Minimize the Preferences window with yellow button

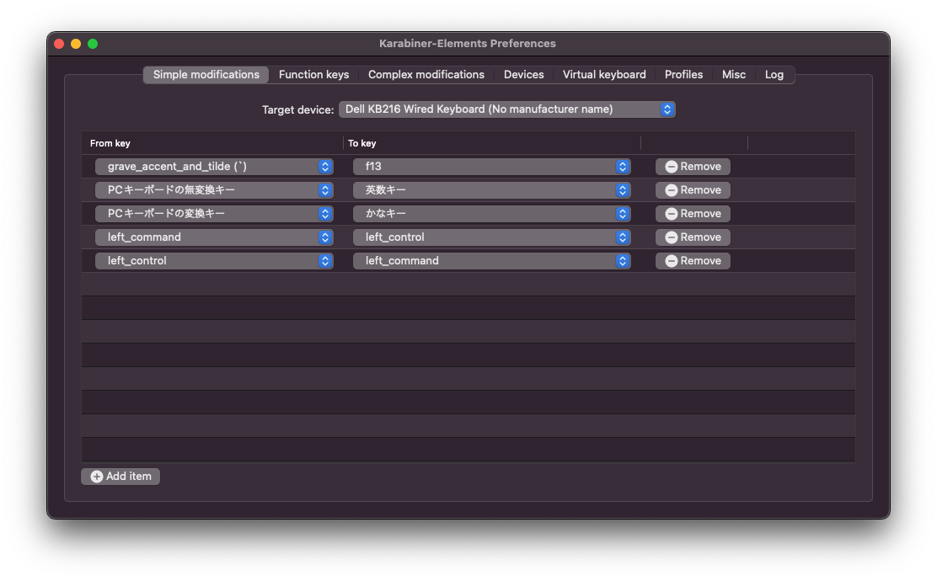pyautogui.click(x=76, y=44)
